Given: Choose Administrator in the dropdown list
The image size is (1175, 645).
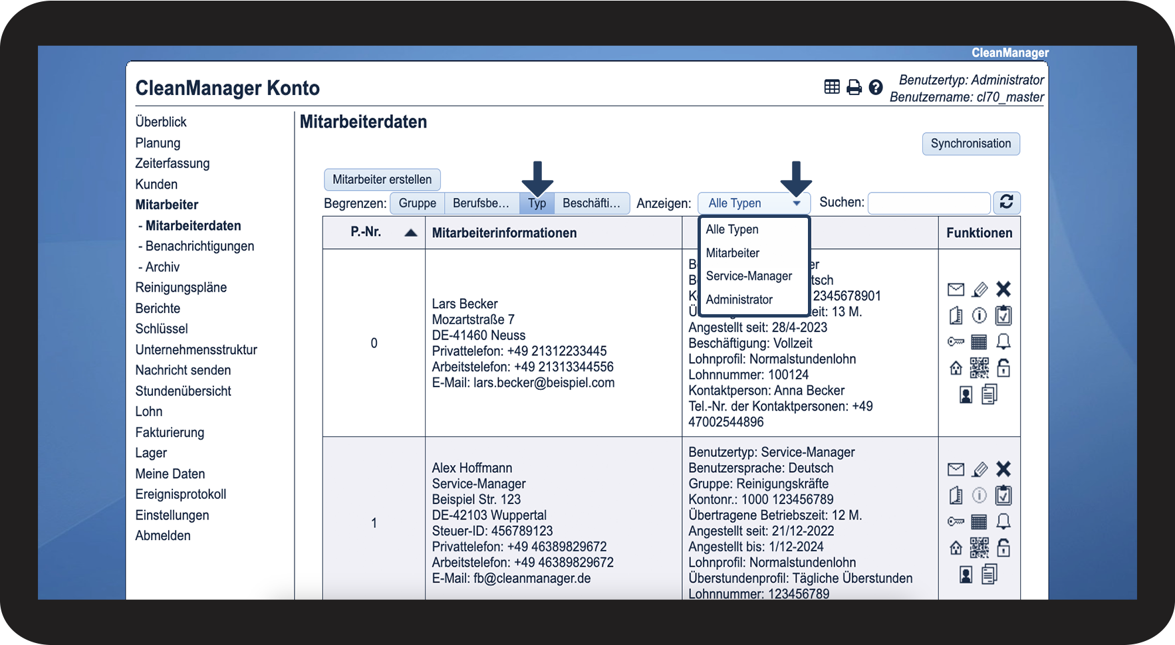Looking at the screenshot, I should coord(739,300).
